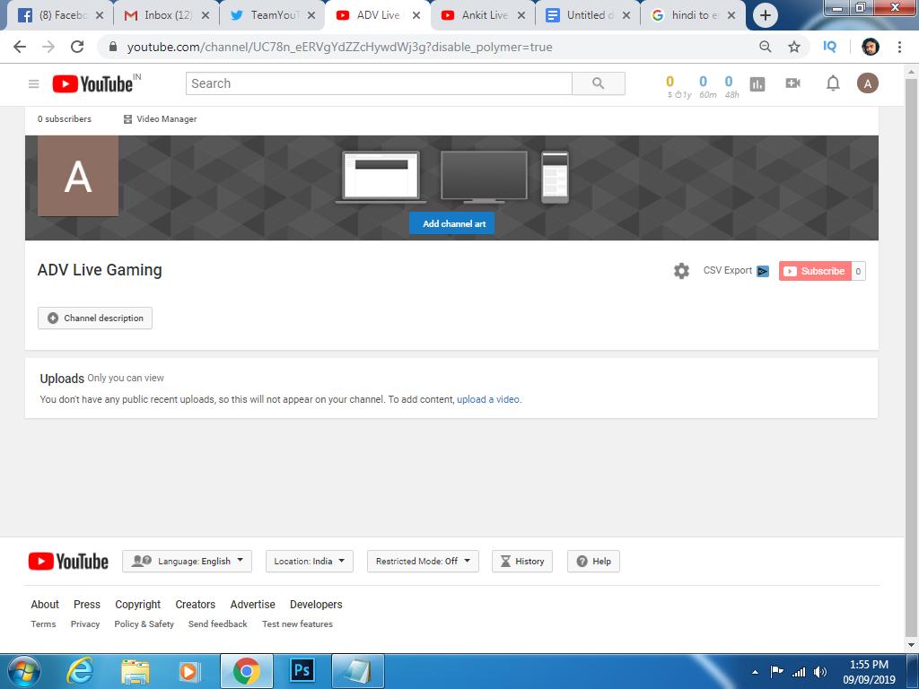Image resolution: width=919 pixels, height=689 pixels.
Task: Click the browser back arrow
Action: [20, 47]
